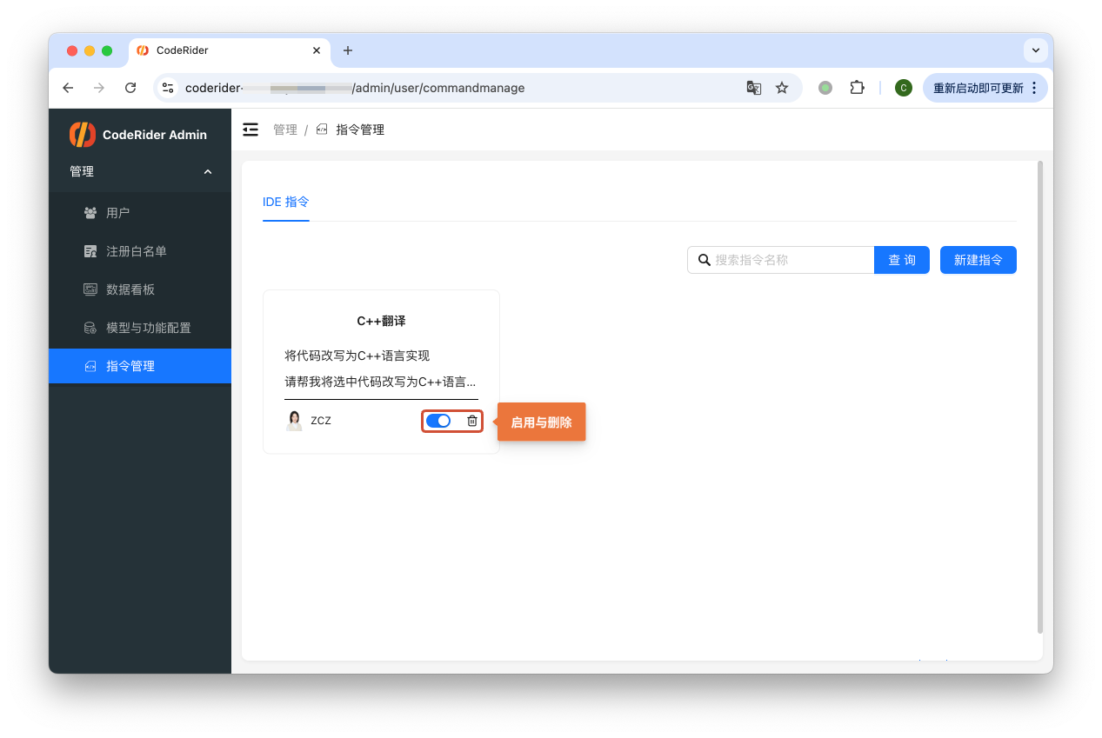
Task: Click the CodeRider Admin logo icon
Action: (x=83, y=134)
